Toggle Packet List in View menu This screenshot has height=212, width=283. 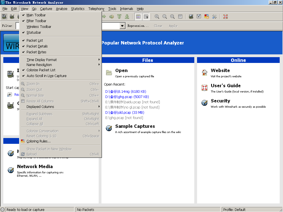tap(61, 40)
